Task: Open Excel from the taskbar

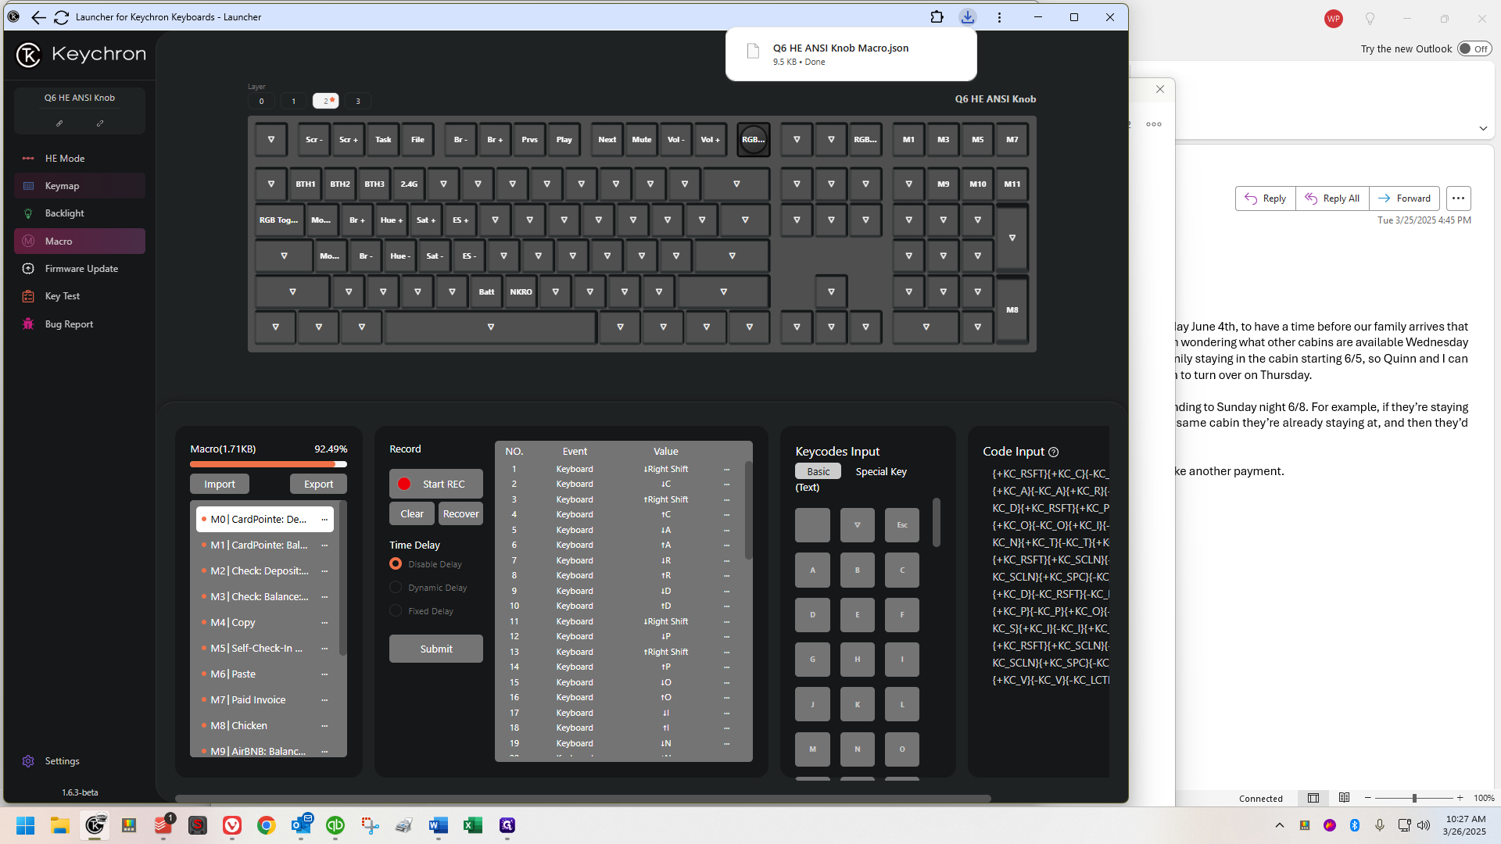Action: pos(473,825)
